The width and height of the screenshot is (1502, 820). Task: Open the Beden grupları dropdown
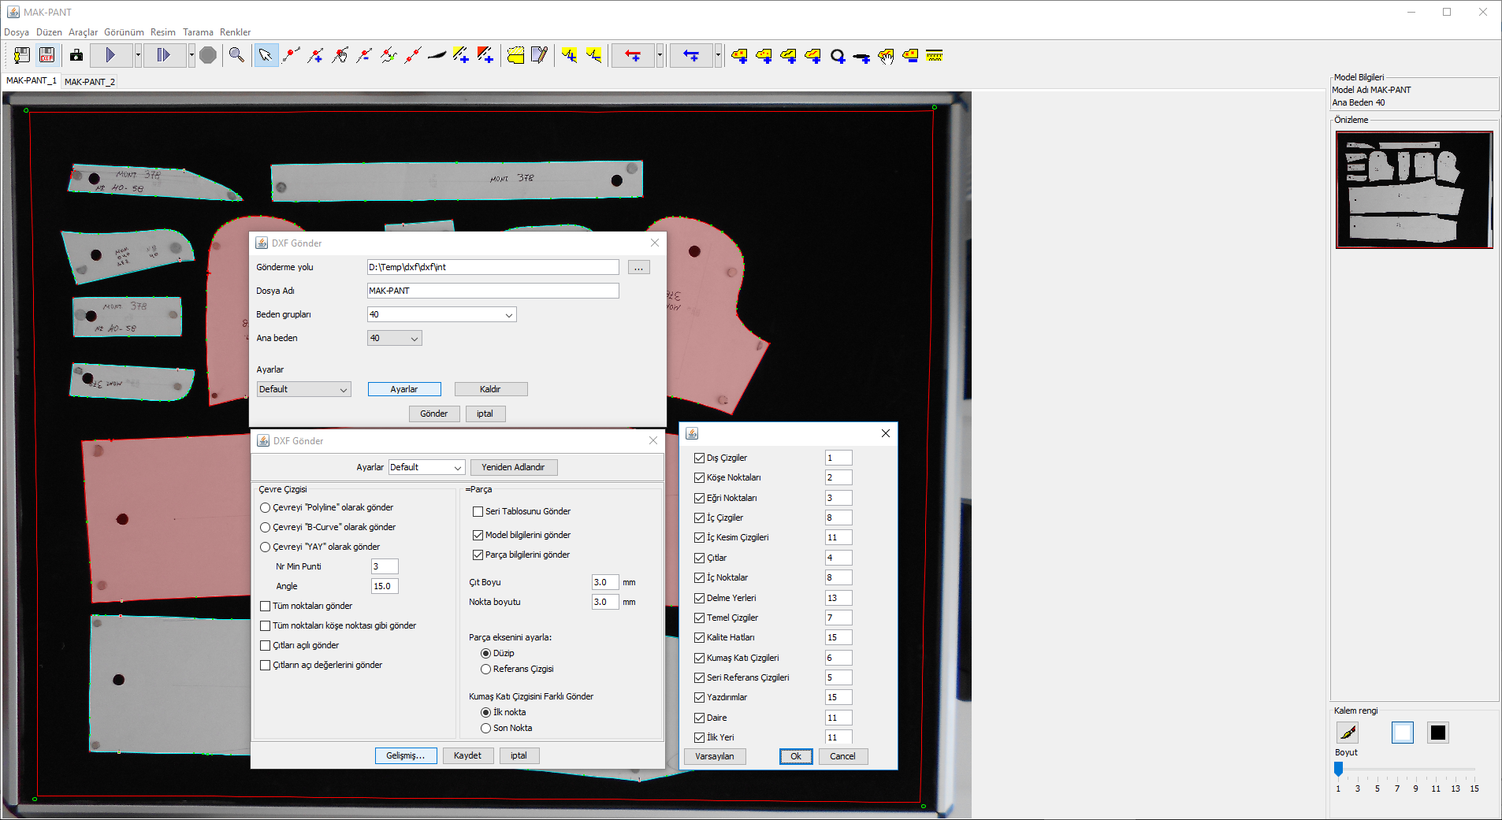[x=441, y=314]
